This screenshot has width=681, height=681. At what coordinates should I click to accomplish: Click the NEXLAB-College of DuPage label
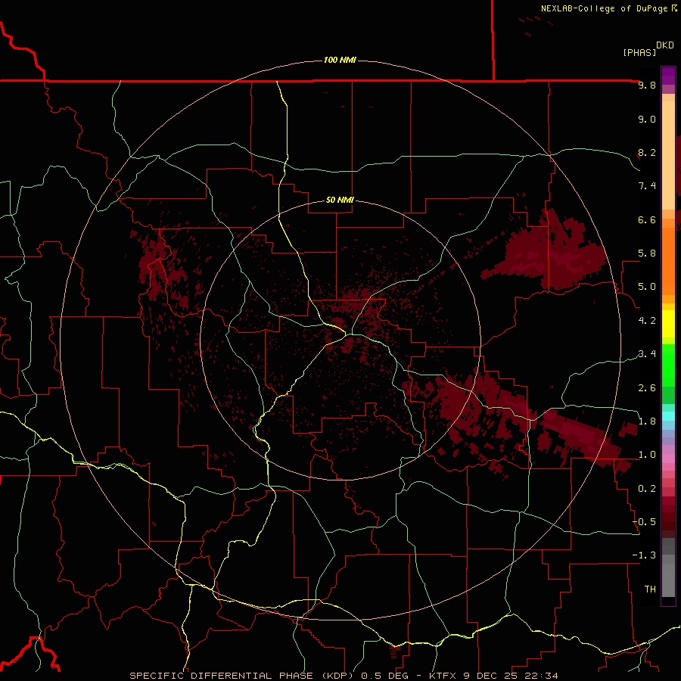pyautogui.click(x=608, y=8)
